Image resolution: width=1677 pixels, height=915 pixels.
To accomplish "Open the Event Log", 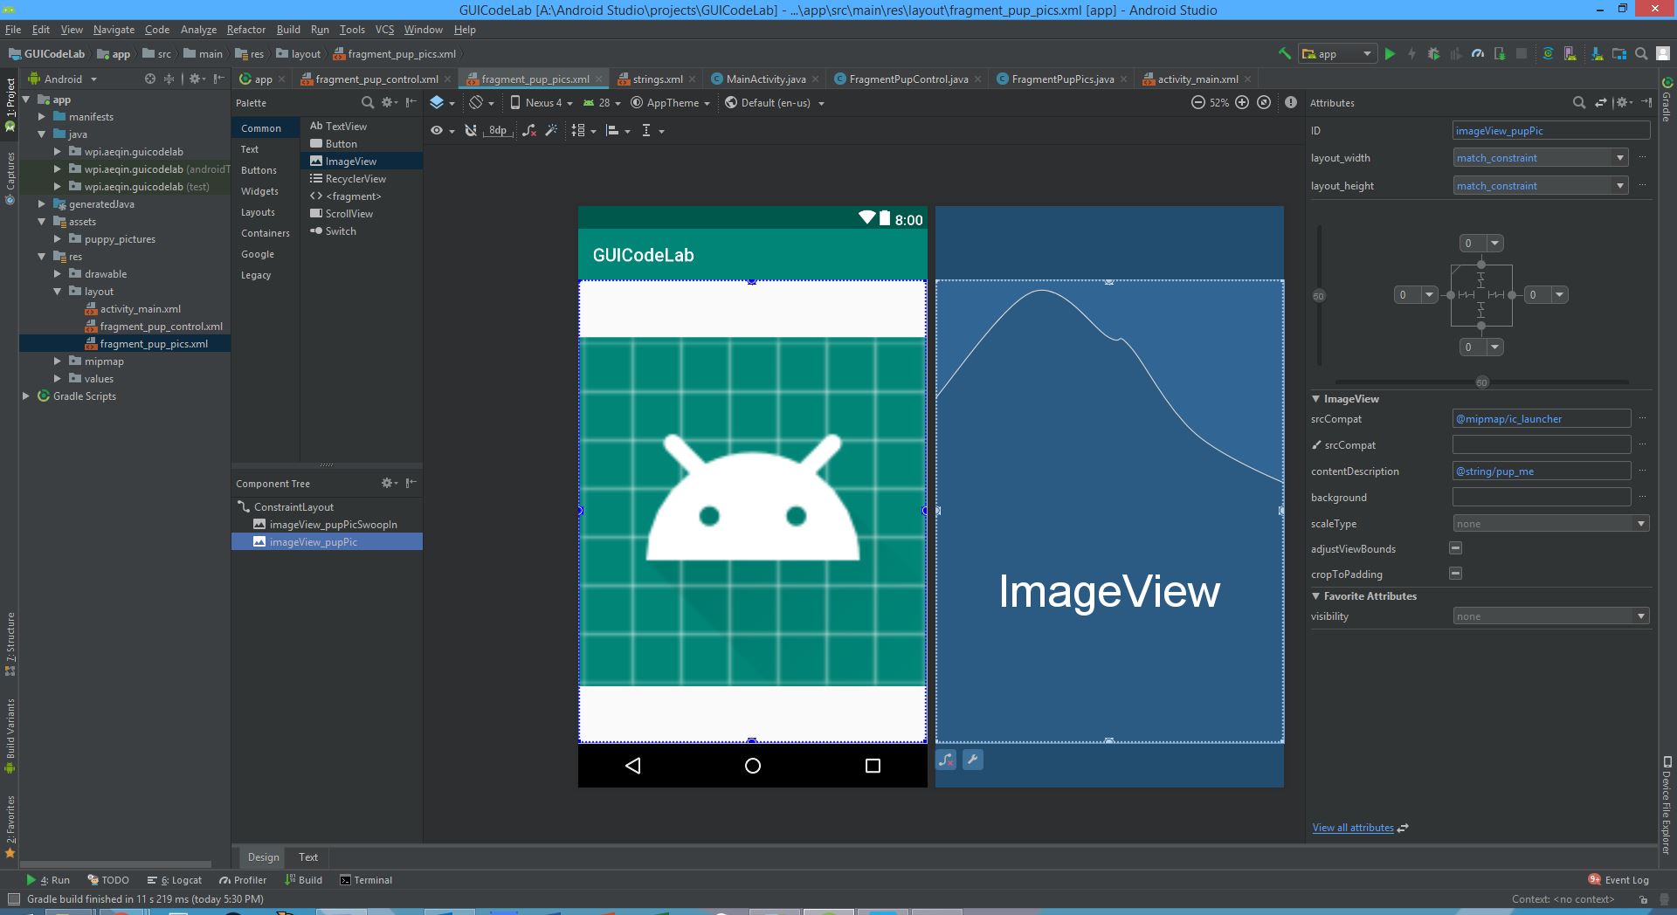I will [1618, 880].
